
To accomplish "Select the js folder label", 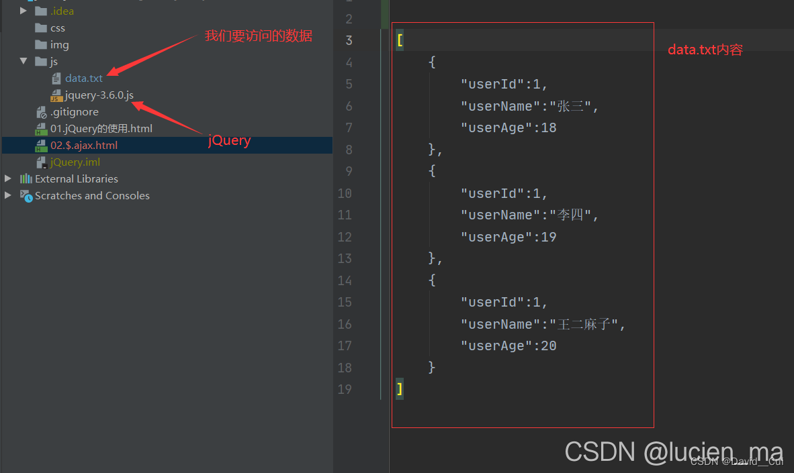I will coord(54,61).
